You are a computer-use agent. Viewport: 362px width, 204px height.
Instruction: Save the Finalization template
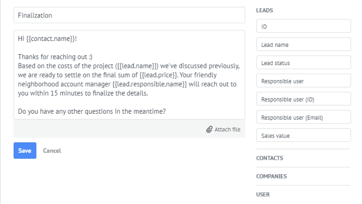[x=25, y=150]
